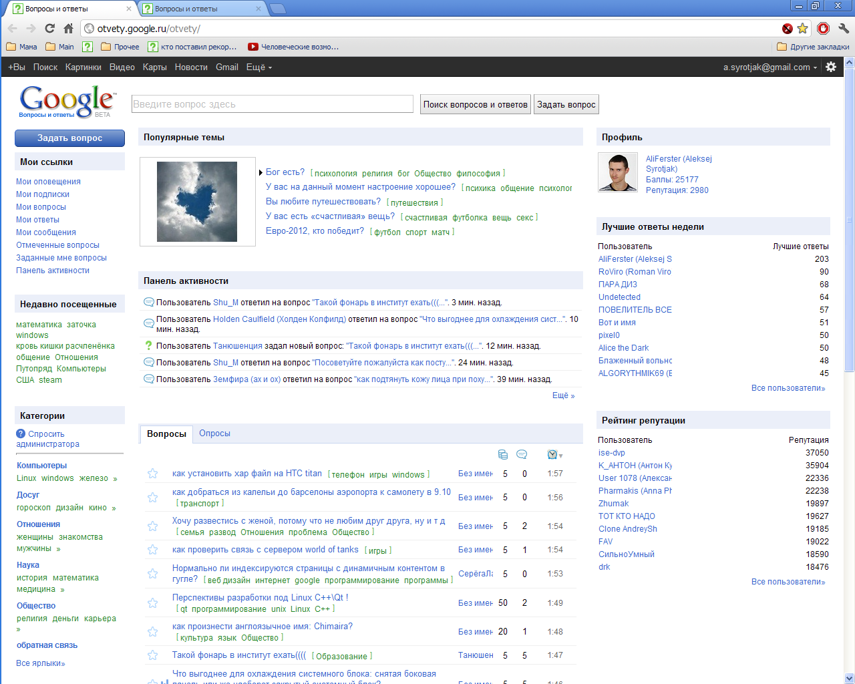Viewport: 855px width, 684px height.
Task: Star the question about индексируются страницы
Action: click(152, 574)
